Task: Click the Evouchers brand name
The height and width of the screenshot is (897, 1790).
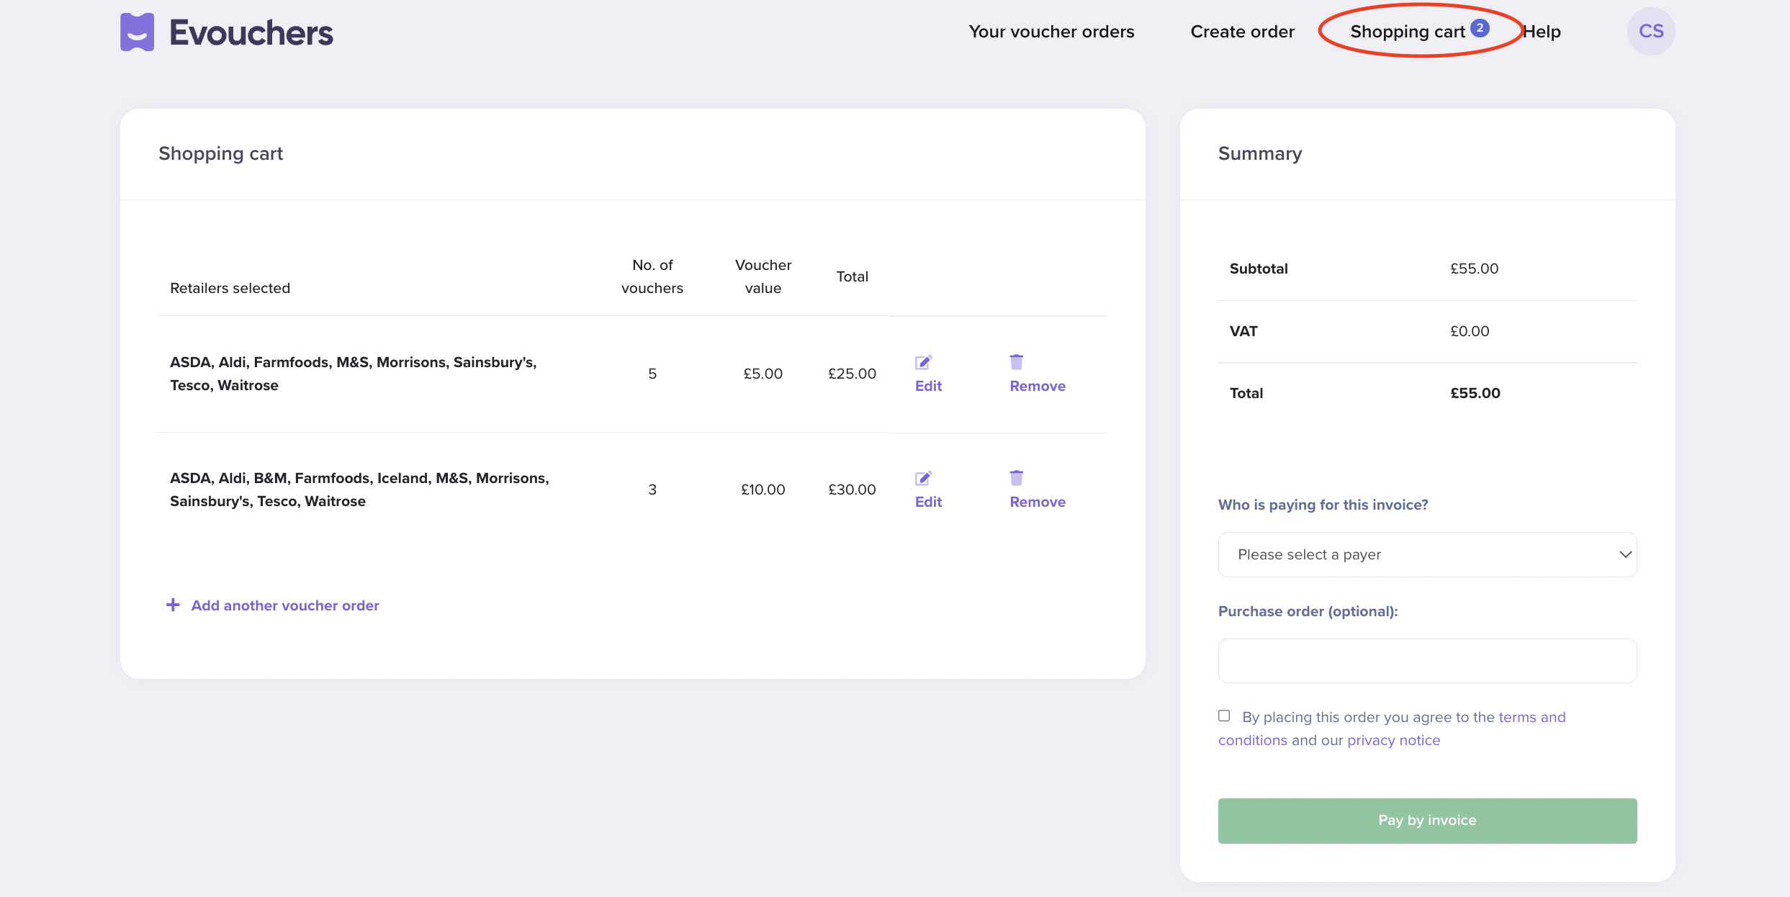Action: pos(251,33)
